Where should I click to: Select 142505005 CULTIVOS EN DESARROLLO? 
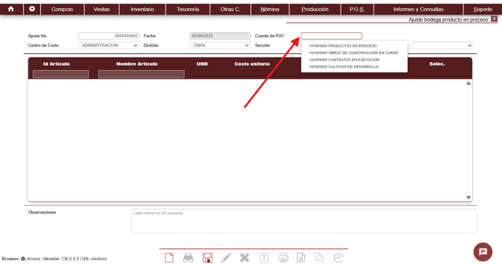pos(344,67)
